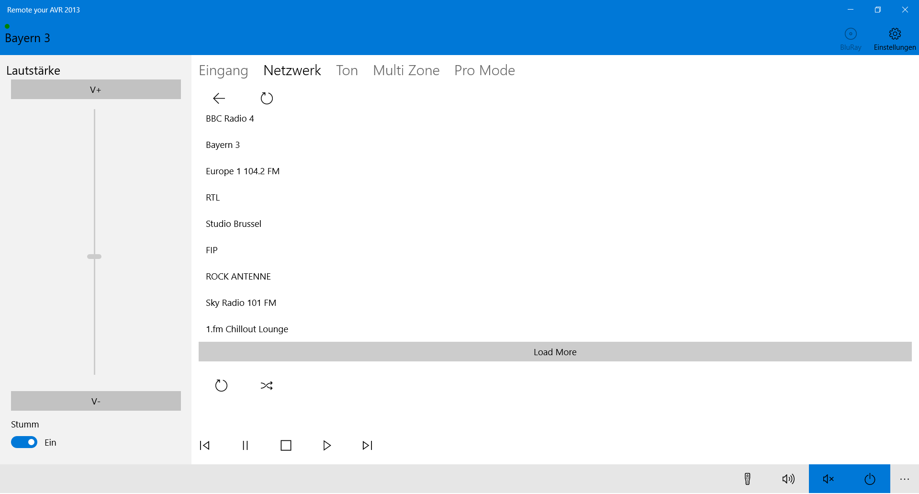This screenshot has height=494, width=919.
Task: Click the remote control icon in bottom bar
Action: (747, 479)
